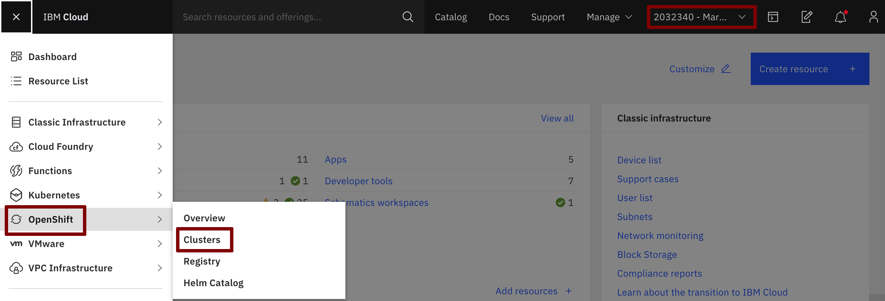This screenshot has height=301, width=885.
Task: Click the IBM Cloud logo text
Action: pos(66,17)
